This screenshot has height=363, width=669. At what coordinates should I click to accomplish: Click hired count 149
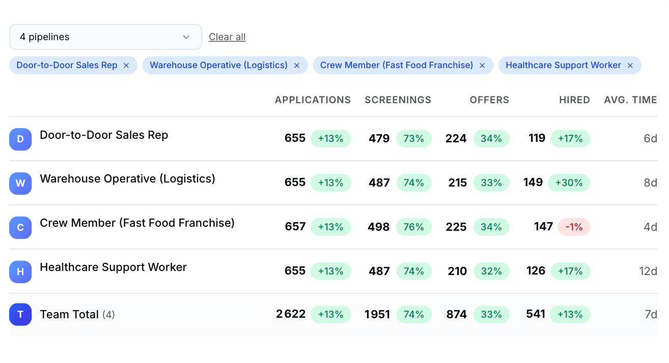533,183
